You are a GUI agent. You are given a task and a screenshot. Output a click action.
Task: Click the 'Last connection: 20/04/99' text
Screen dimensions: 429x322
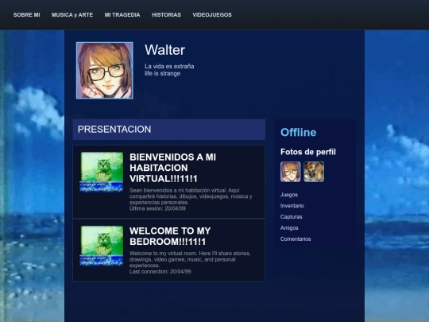tap(160, 272)
